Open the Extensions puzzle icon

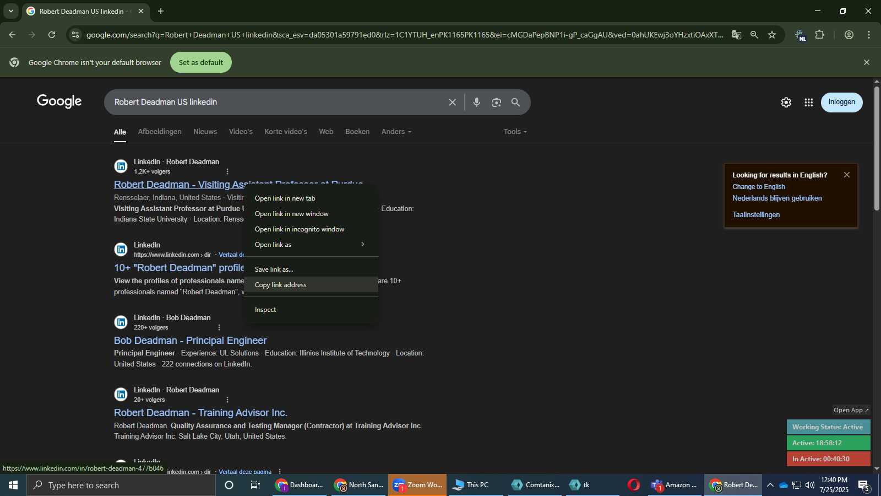point(820,35)
